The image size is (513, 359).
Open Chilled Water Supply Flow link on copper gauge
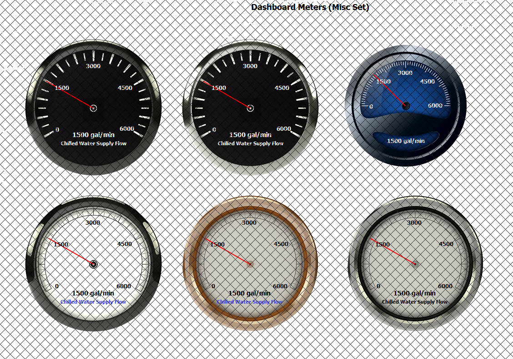pyautogui.click(x=250, y=302)
